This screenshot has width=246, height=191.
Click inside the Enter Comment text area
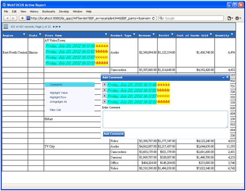tap(165, 119)
